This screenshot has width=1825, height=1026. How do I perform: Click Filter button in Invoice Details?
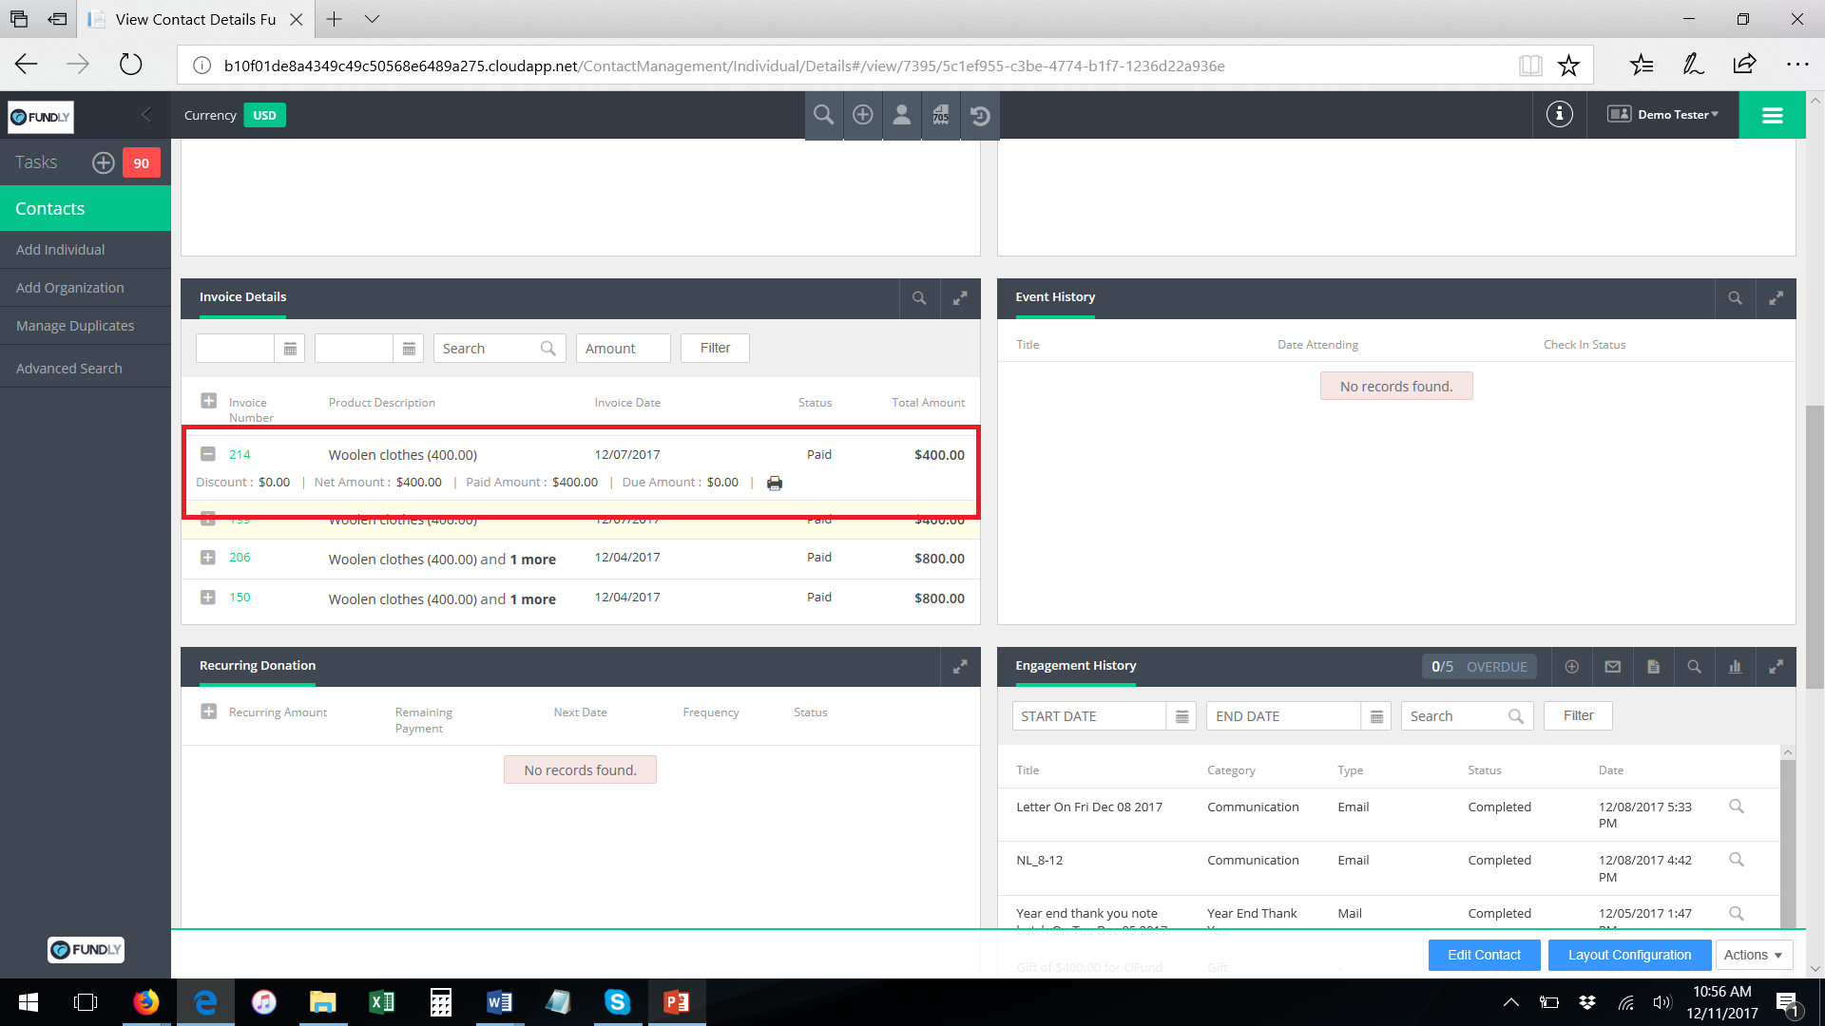[715, 349]
